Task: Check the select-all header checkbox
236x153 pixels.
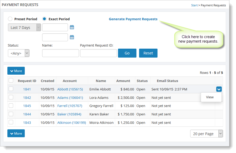Action: point(11,80)
